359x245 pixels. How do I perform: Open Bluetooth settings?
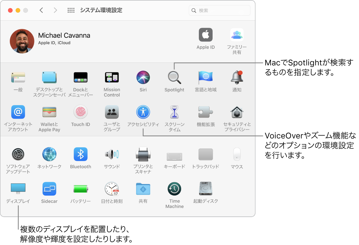81,154
